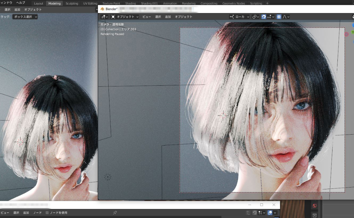
Task: Check the ノードを使用 checkbox
Action: click(47, 212)
